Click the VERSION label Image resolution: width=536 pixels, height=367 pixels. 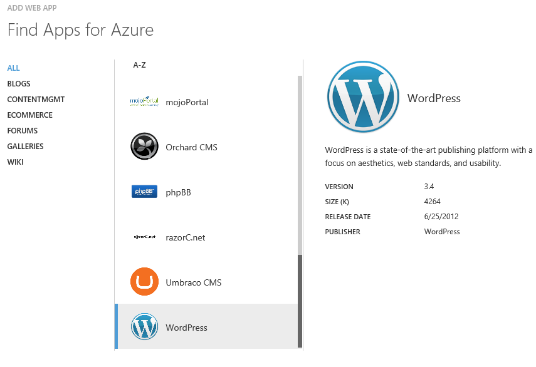tap(339, 187)
